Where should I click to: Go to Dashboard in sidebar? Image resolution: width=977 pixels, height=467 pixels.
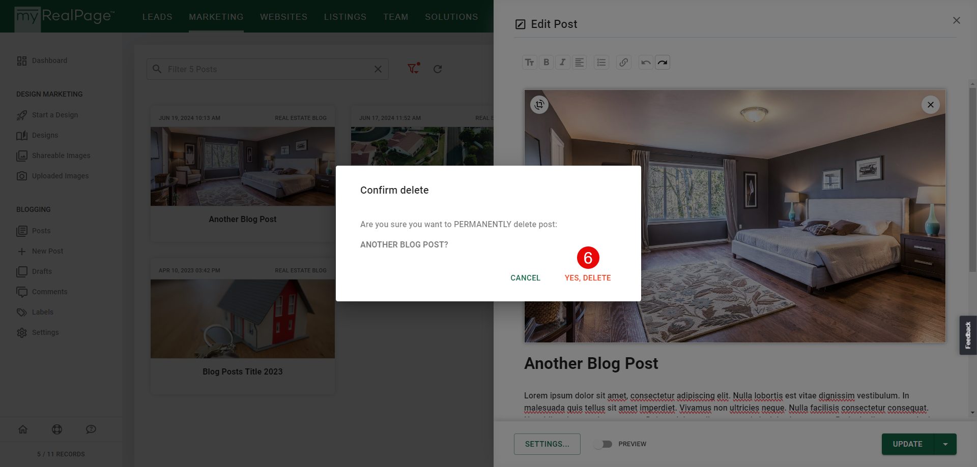(x=42, y=60)
